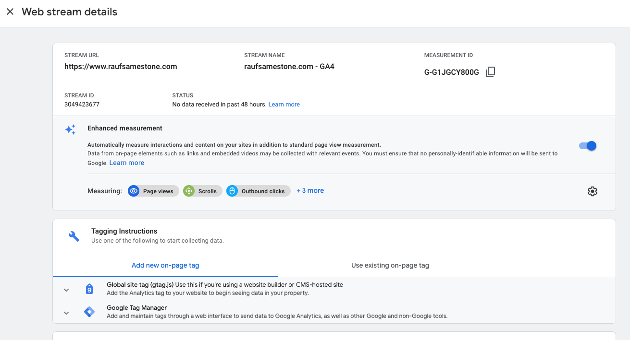
Task: Open Enhanced measurement settings gear
Action: (593, 191)
